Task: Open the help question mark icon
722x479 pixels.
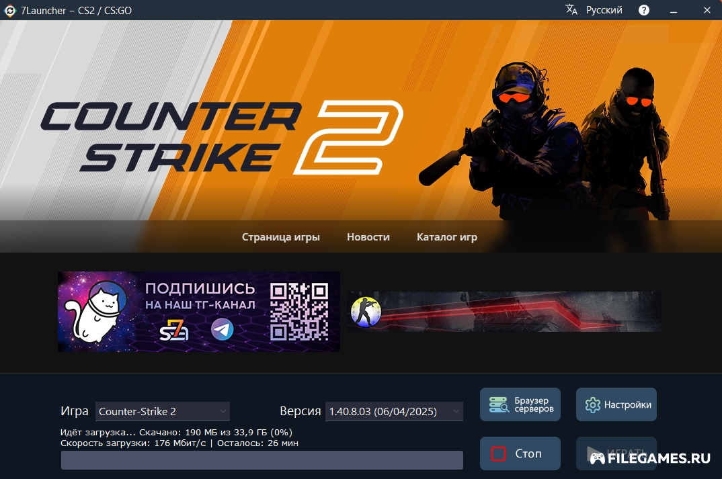Action: (644, 10)
